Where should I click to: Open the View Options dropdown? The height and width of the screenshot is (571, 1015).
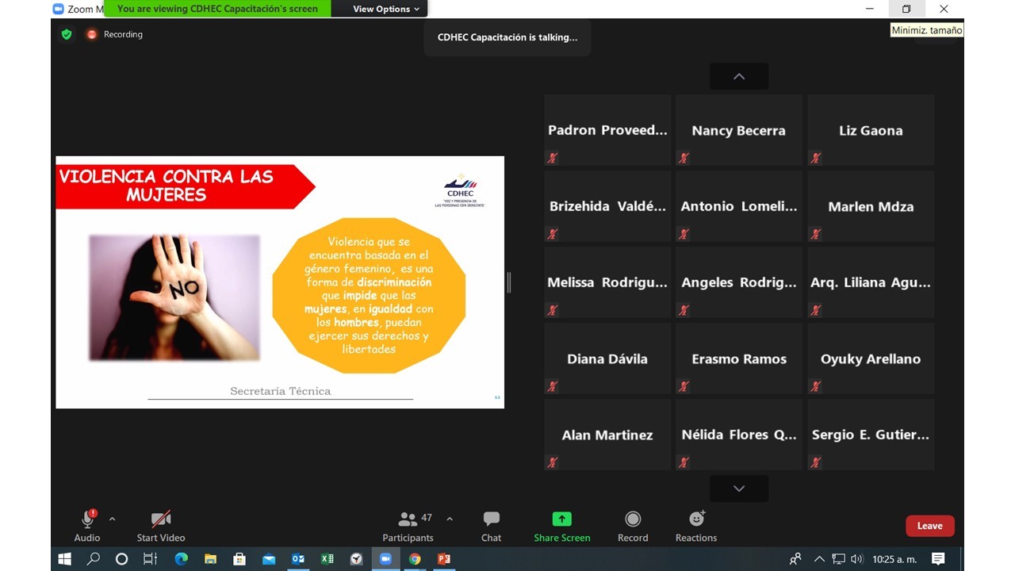click(x=387, y=9)
